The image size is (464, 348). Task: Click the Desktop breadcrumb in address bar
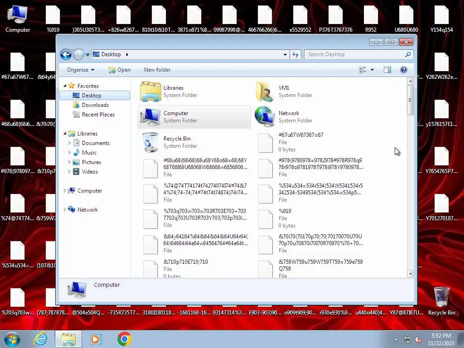tap(111, 54)
